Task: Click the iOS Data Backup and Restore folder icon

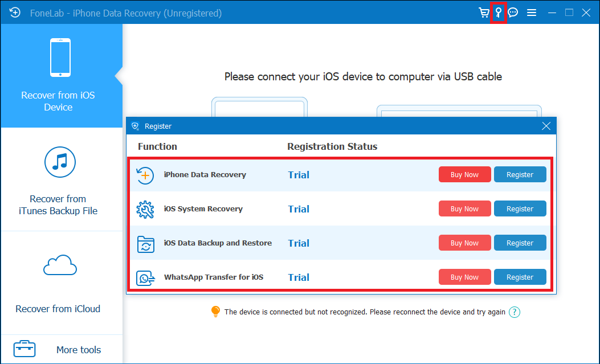Action: coord(145,244)
